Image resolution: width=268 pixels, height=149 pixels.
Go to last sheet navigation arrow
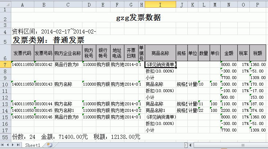click(x=18, y=145)
